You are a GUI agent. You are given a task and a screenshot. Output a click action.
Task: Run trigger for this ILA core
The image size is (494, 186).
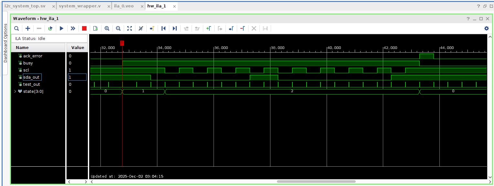click(61, 28)
